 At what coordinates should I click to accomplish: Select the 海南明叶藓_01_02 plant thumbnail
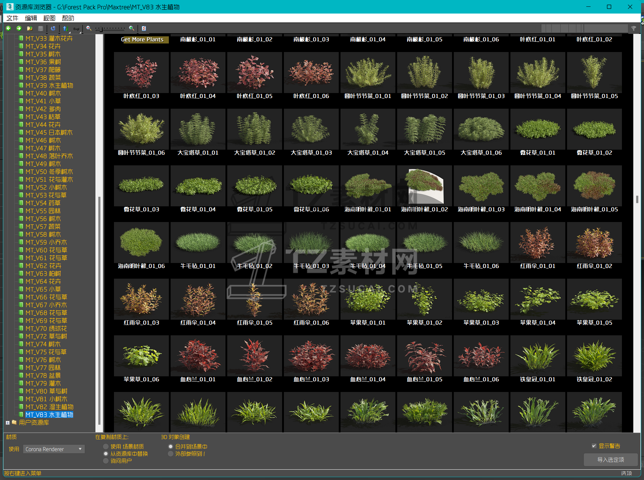(x=425, y=186)
